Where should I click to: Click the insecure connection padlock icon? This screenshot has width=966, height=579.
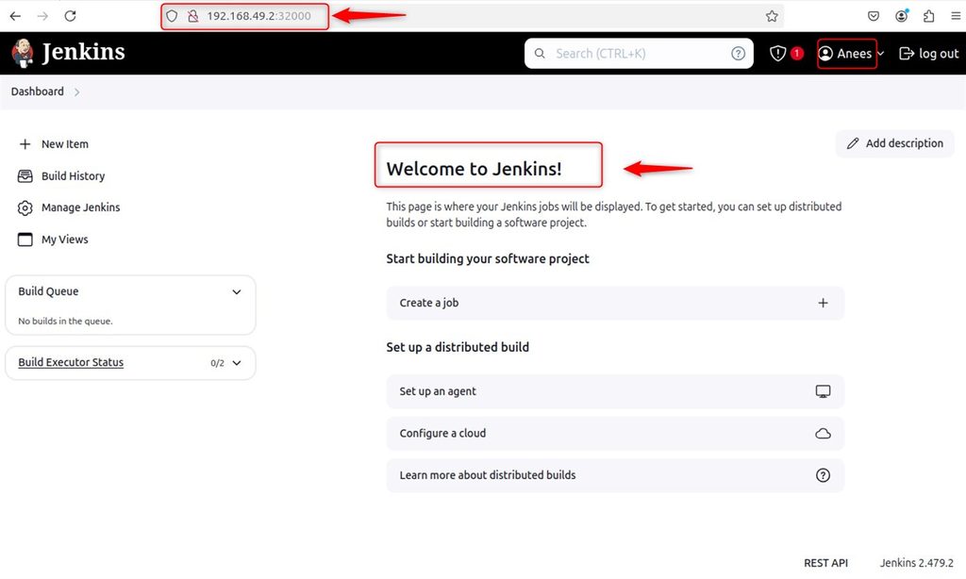coord(192,16)
